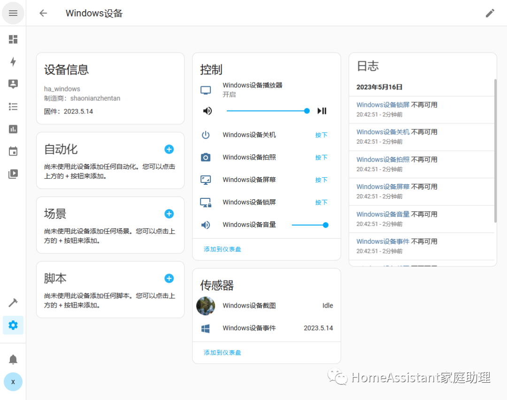The height and width of the screenshot is (400, 507).
Task: Open the Overview dashboard sidebar icon
Action: click(x=13, y=39)
